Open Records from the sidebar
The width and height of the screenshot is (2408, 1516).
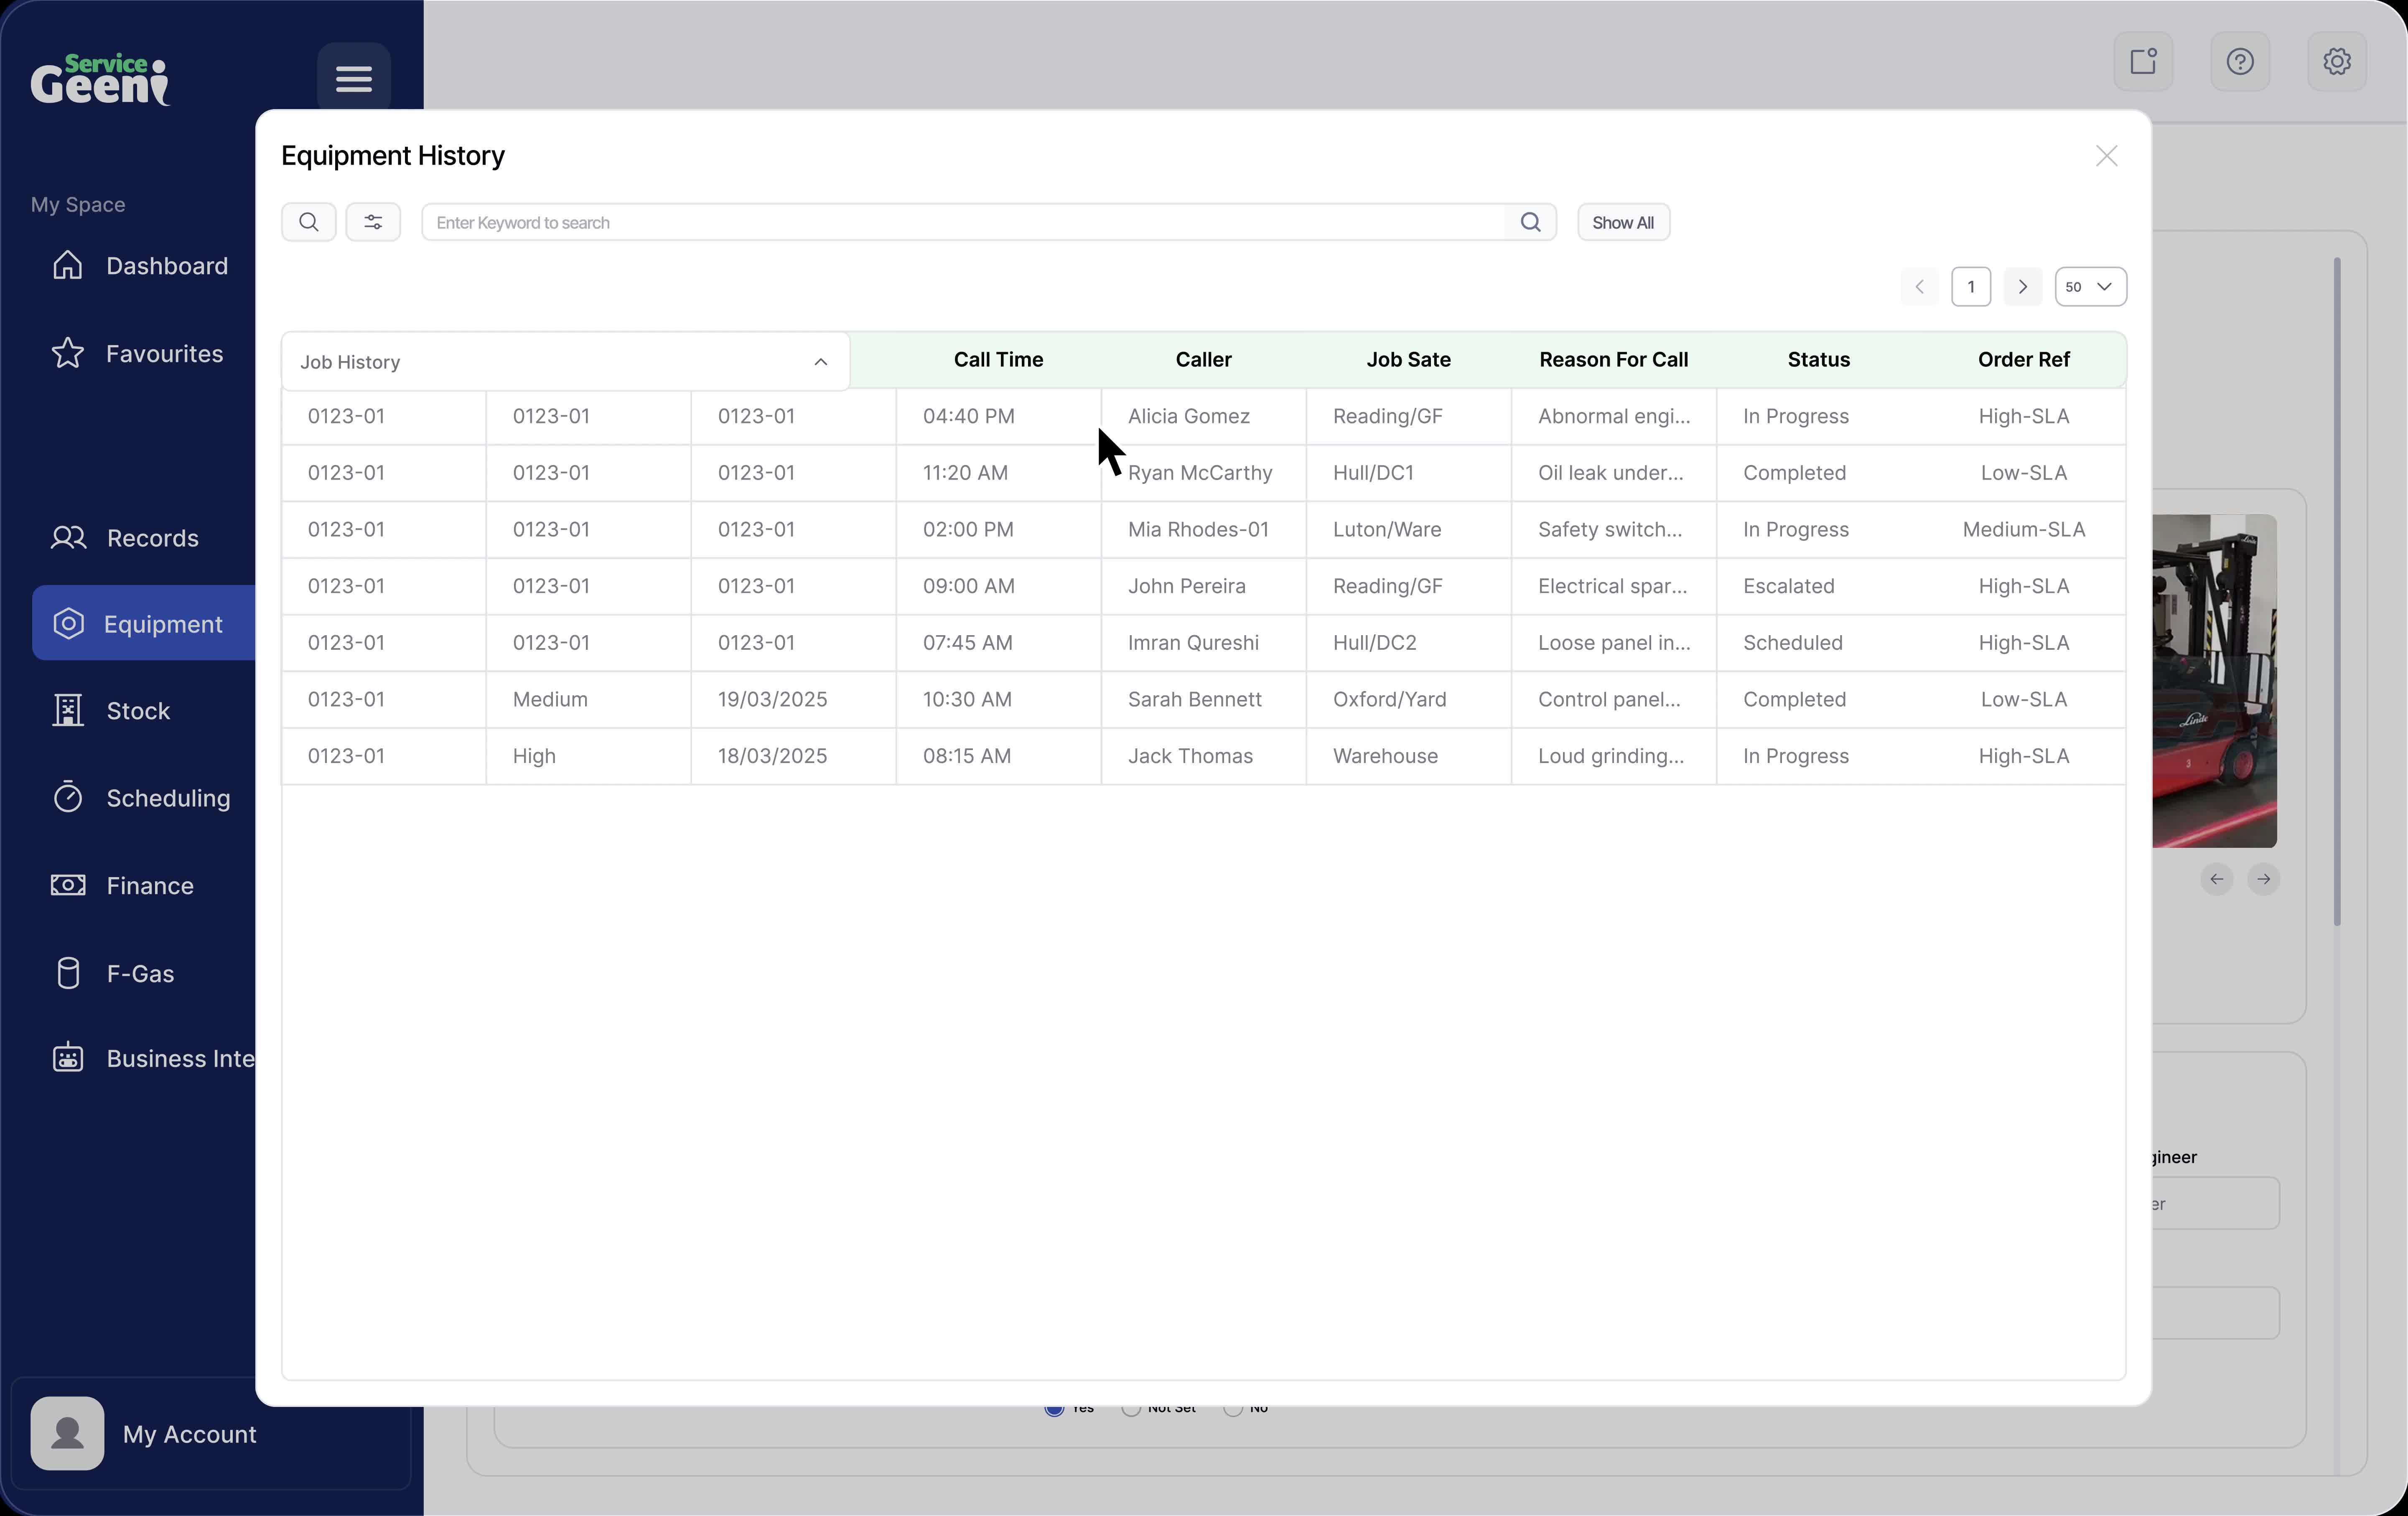coord(152,538)
